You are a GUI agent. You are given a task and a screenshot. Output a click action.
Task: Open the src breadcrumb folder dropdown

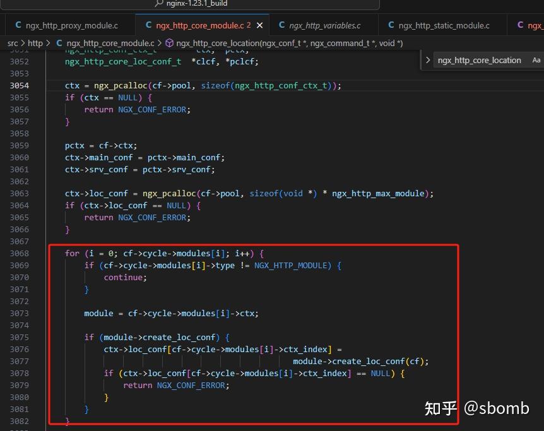pos(13,43)
